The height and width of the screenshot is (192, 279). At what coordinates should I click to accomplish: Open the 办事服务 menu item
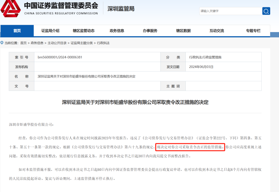(x=150, y=31)
